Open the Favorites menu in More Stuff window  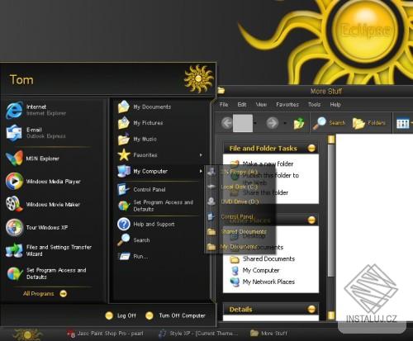pyautogui.click(x=287, y=105)
